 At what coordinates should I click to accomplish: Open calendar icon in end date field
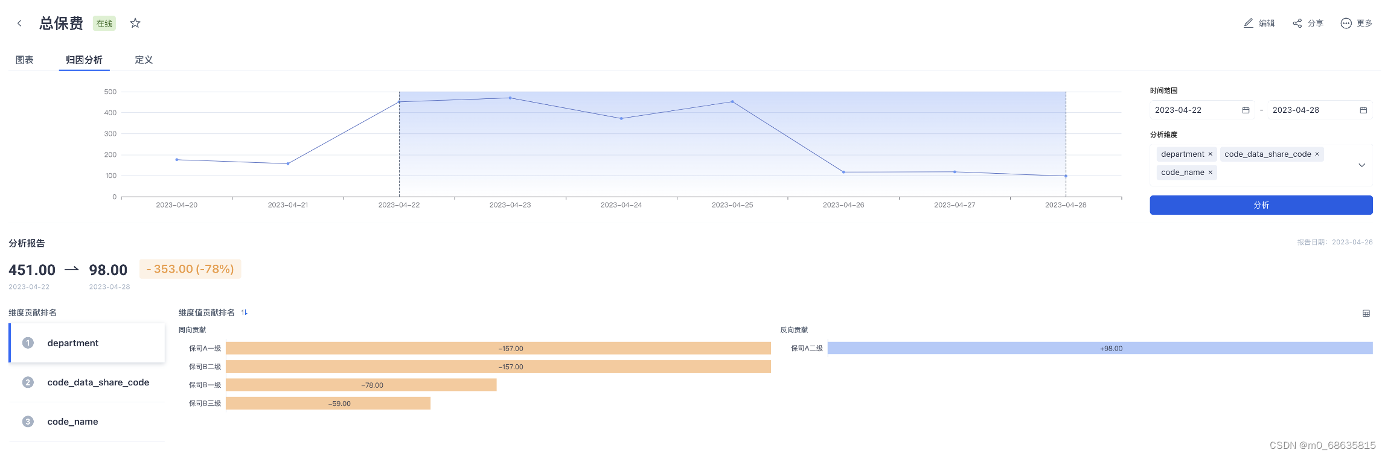pyautogui.click(x=1363, y=110)
